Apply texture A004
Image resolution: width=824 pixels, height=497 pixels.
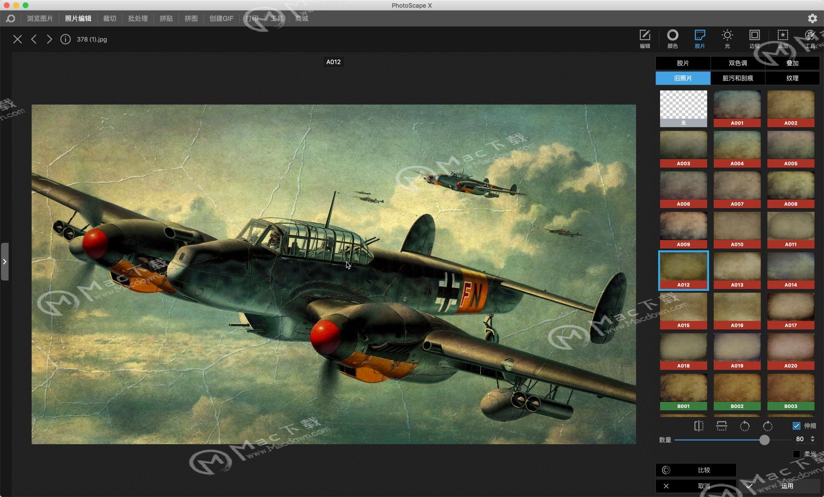(737, 149)
